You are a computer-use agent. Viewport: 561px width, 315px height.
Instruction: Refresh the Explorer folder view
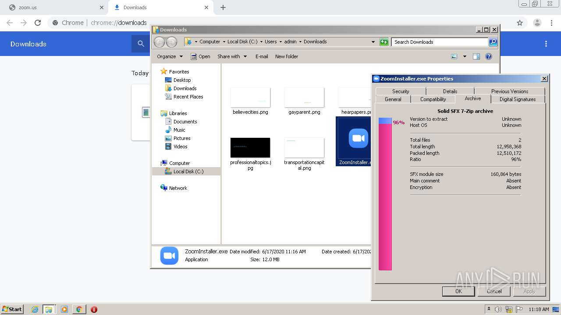[x=384, y=42]
